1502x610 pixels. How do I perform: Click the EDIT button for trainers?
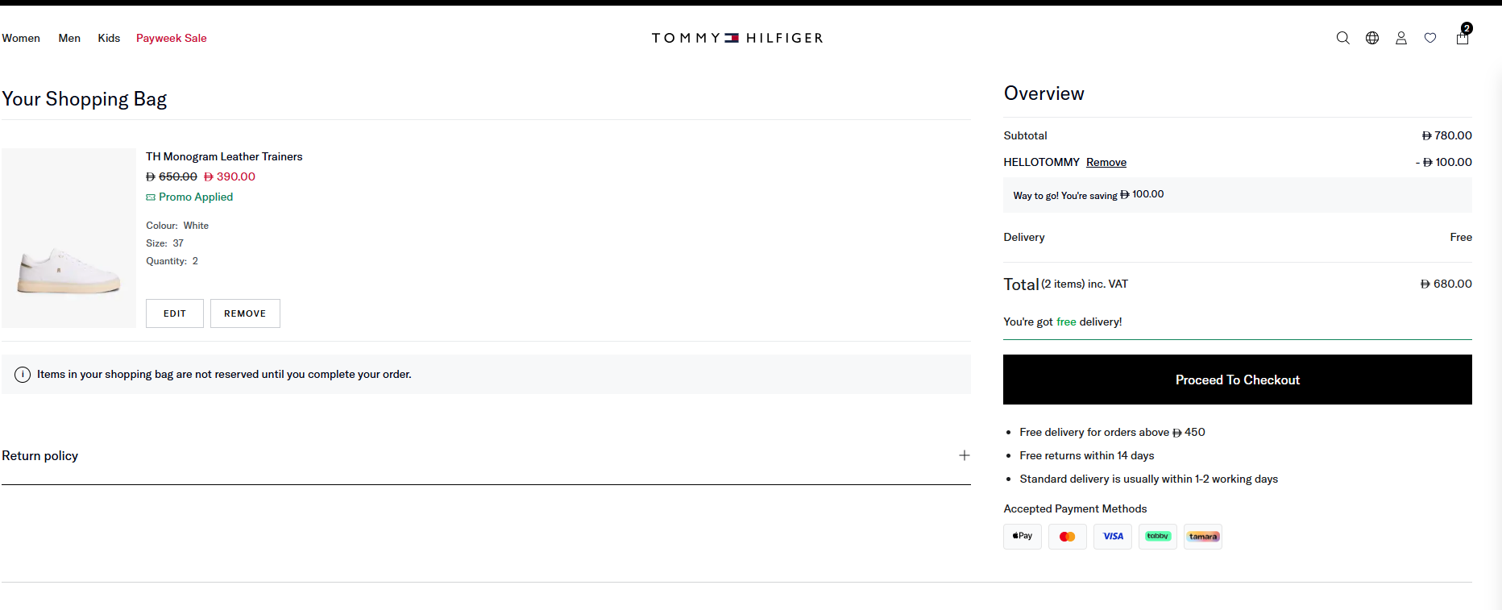coord(175,313)
